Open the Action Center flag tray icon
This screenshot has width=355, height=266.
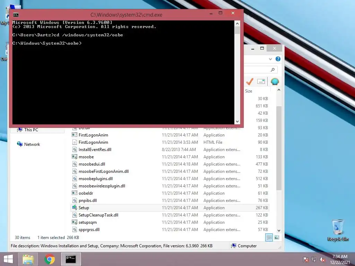click(305, 259)
